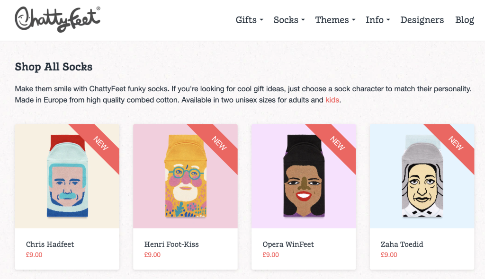Open the Blog page

click(x=464, y=20)
